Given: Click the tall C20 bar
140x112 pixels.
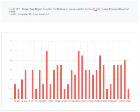Looking at the screenshot, I should (x=79, y=75).
